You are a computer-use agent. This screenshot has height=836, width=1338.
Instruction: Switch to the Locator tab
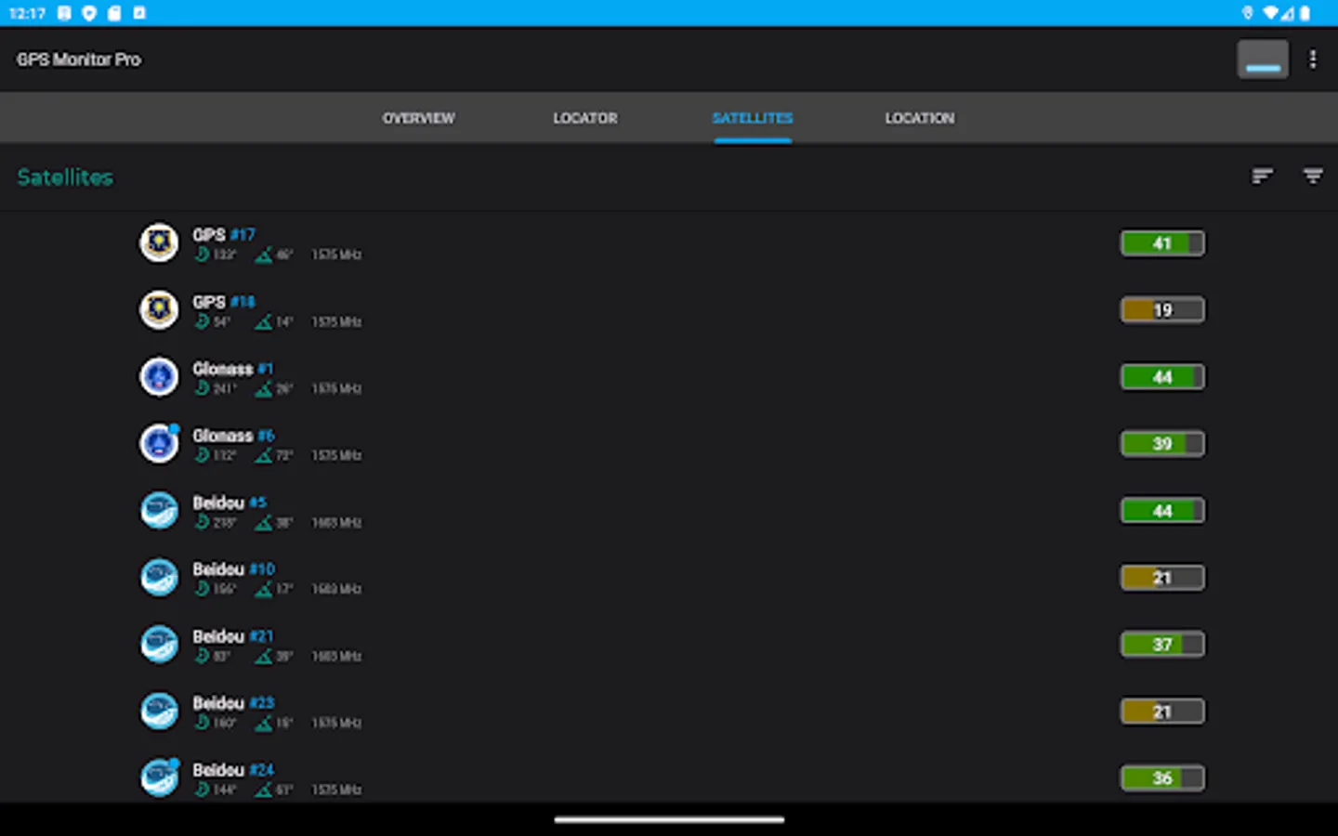(585, 118)
